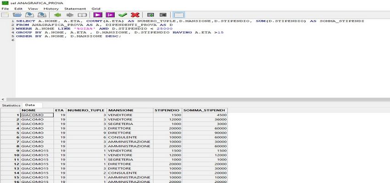Click the DIRETTORE cell in row 4
Viewport: 390px width, 183px height.
coord(130,129)
